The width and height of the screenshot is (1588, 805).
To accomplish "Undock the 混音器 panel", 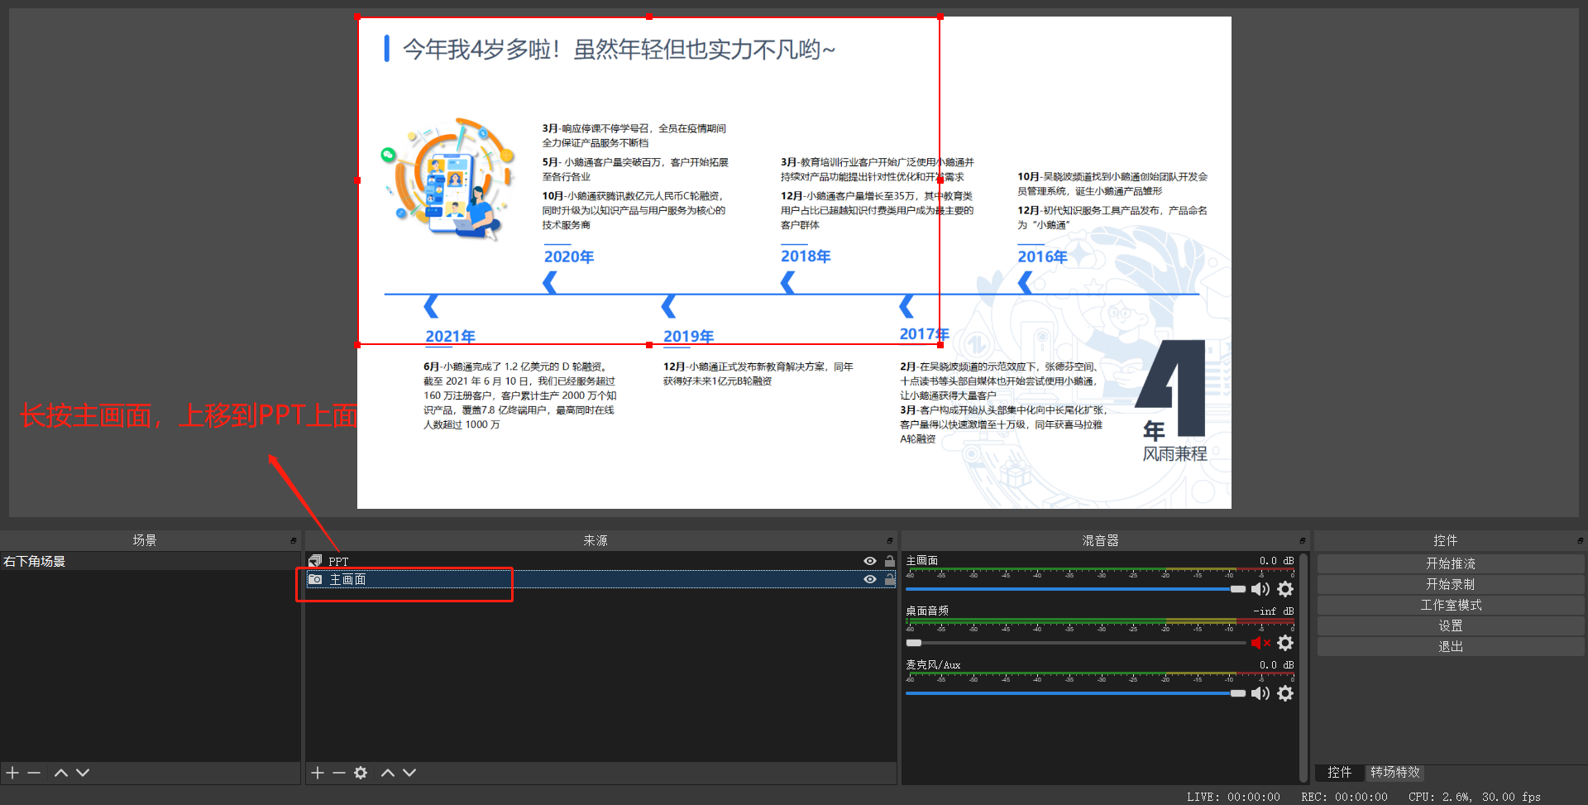I will coord(1303,540).
